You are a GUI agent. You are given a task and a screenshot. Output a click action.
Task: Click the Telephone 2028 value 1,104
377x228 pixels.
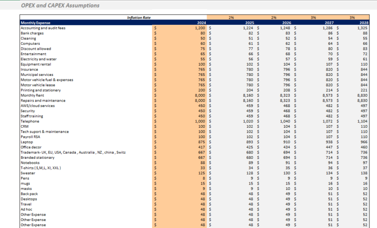[x=362, y=121]
